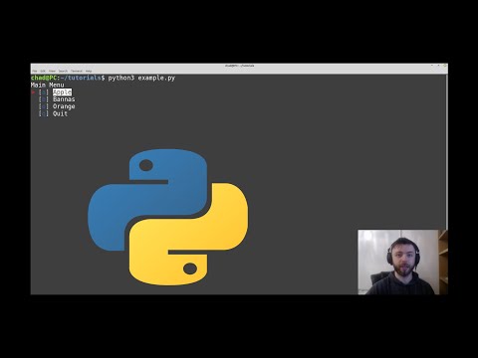
Task: Click the shortcut bracket beside Quit
Action: tap(44, 113)
